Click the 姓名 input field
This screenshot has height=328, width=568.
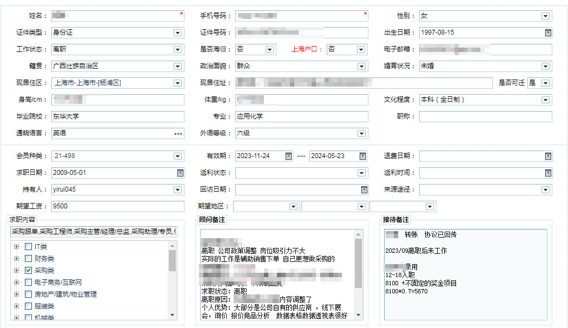click(x=118, y=16)
